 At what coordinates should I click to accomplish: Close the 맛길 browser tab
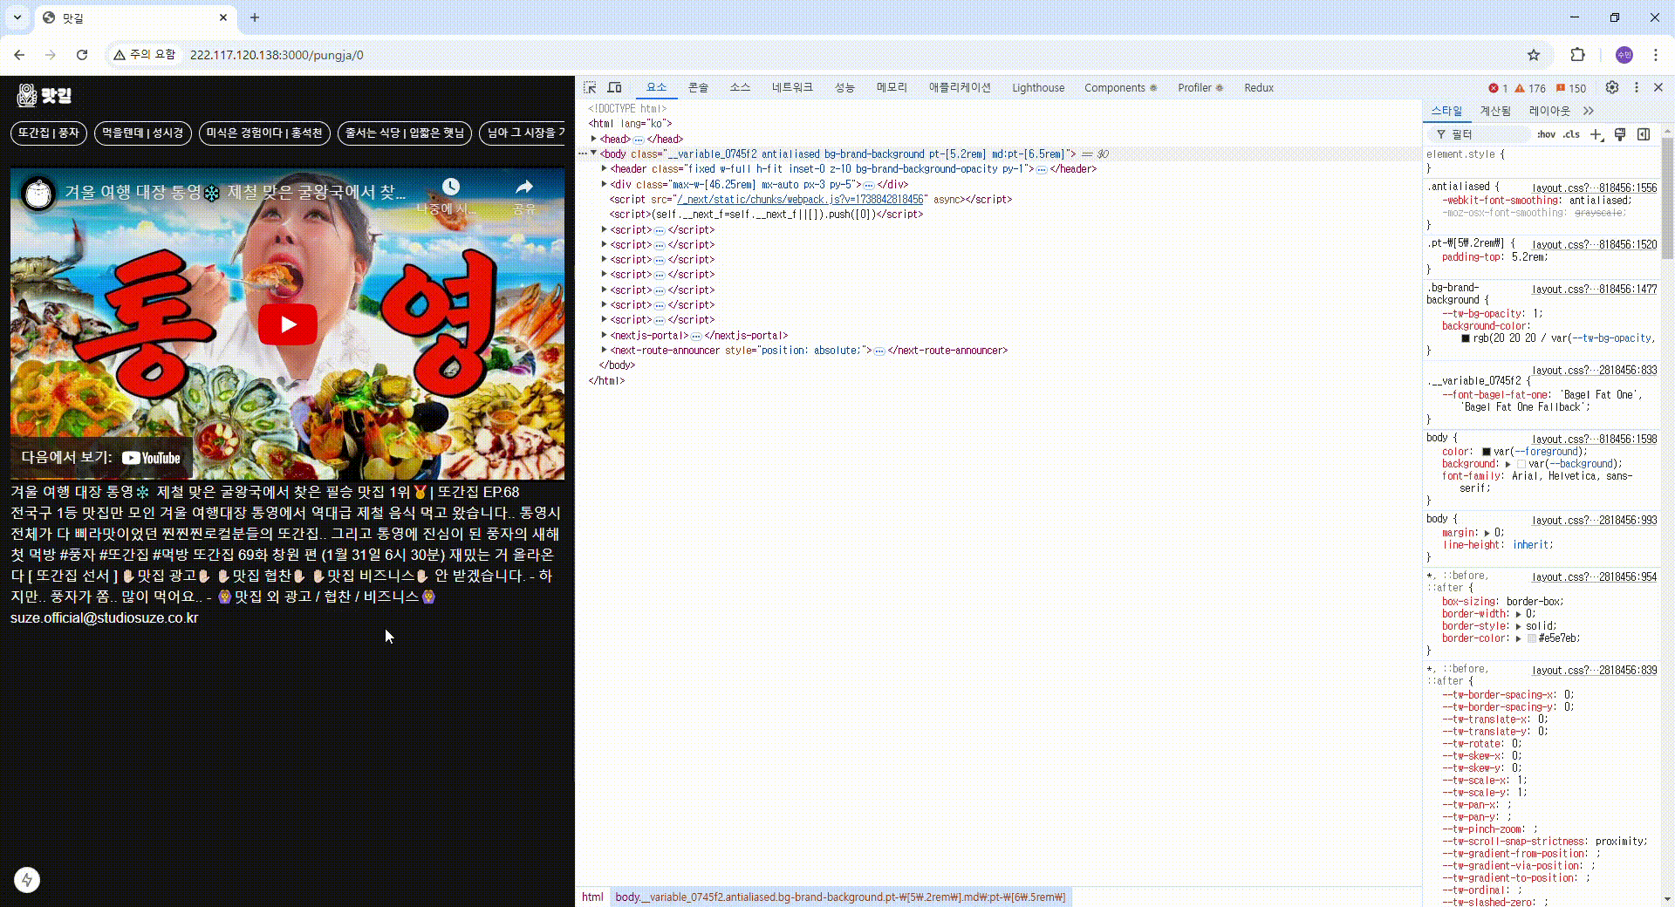(x=223, y=17)
